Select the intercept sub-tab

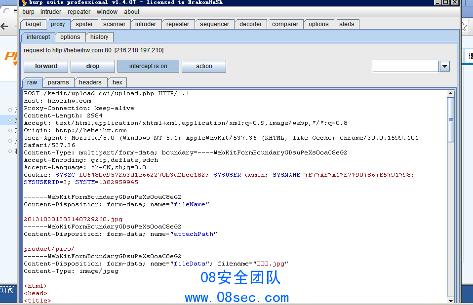(39, 37)
